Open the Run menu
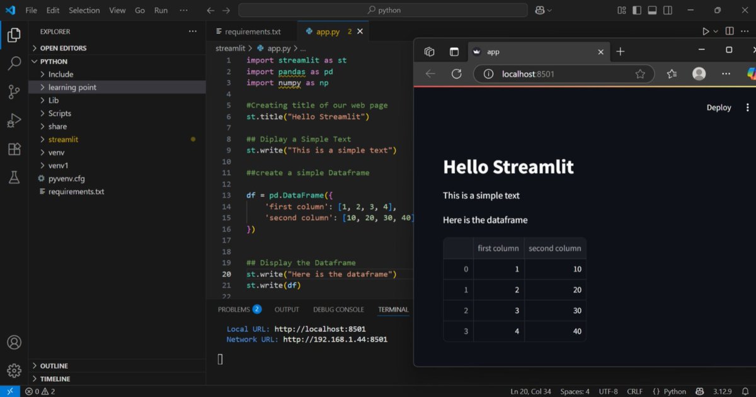756x397 pixels. (x=161, y=10)
